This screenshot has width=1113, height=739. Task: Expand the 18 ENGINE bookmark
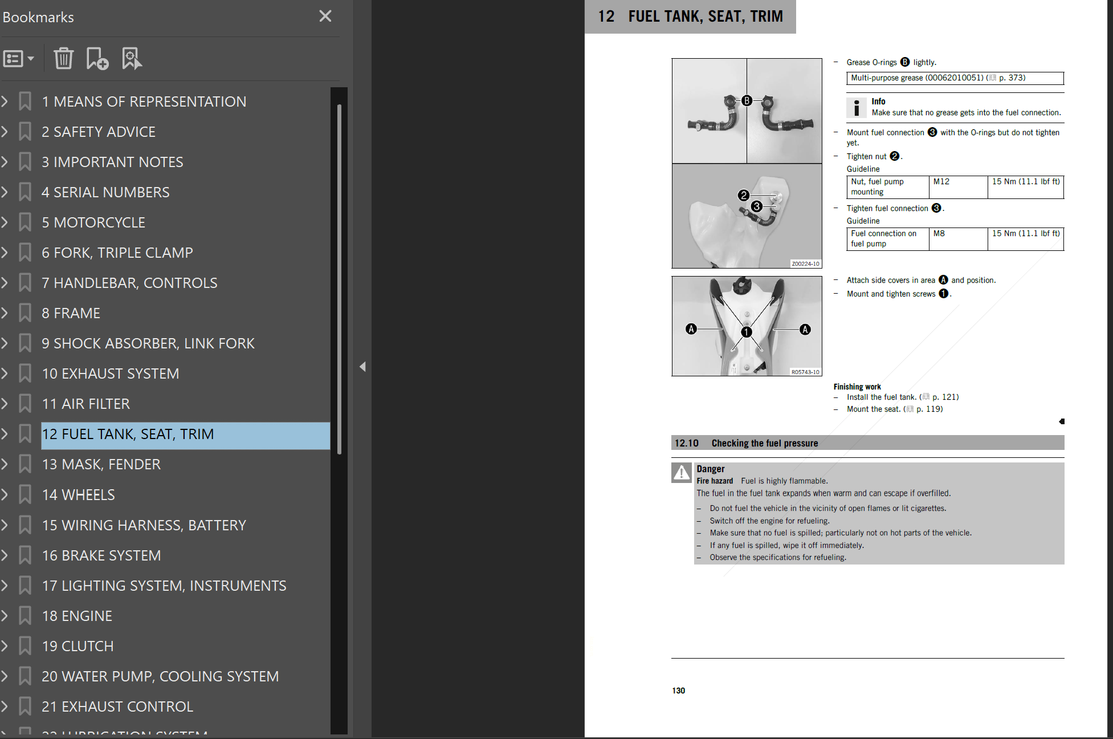[5, 616]
